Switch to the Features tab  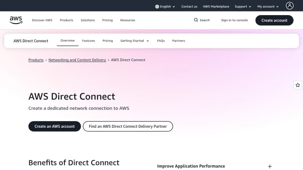point(88,41)
